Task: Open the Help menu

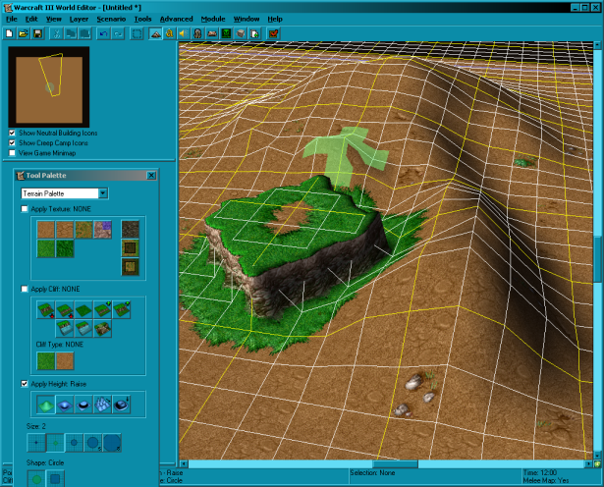Action: point(275,19)
